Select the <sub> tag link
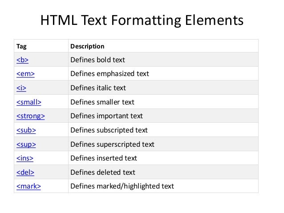Image resolution: width=284 pixels, height=213 pixels. (26, 130)
